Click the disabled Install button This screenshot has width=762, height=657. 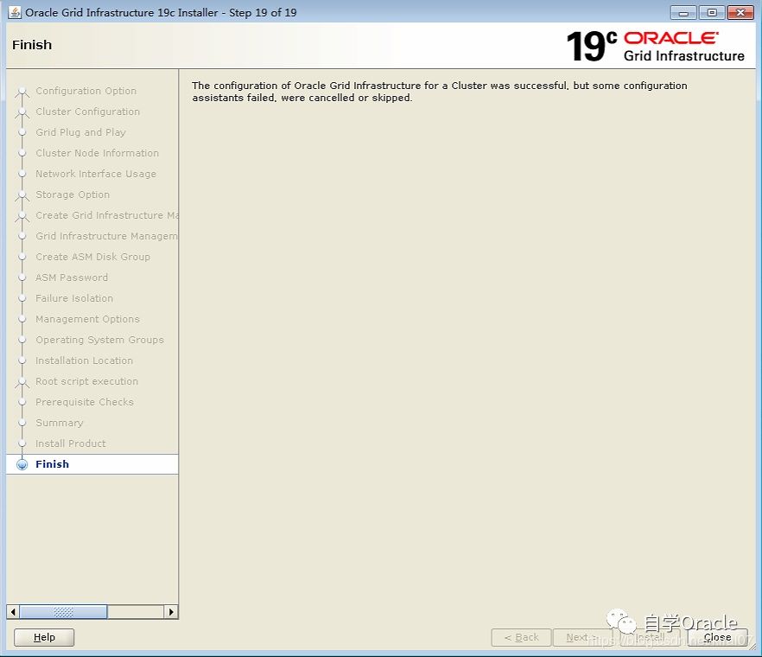click(x=650, y=637)
